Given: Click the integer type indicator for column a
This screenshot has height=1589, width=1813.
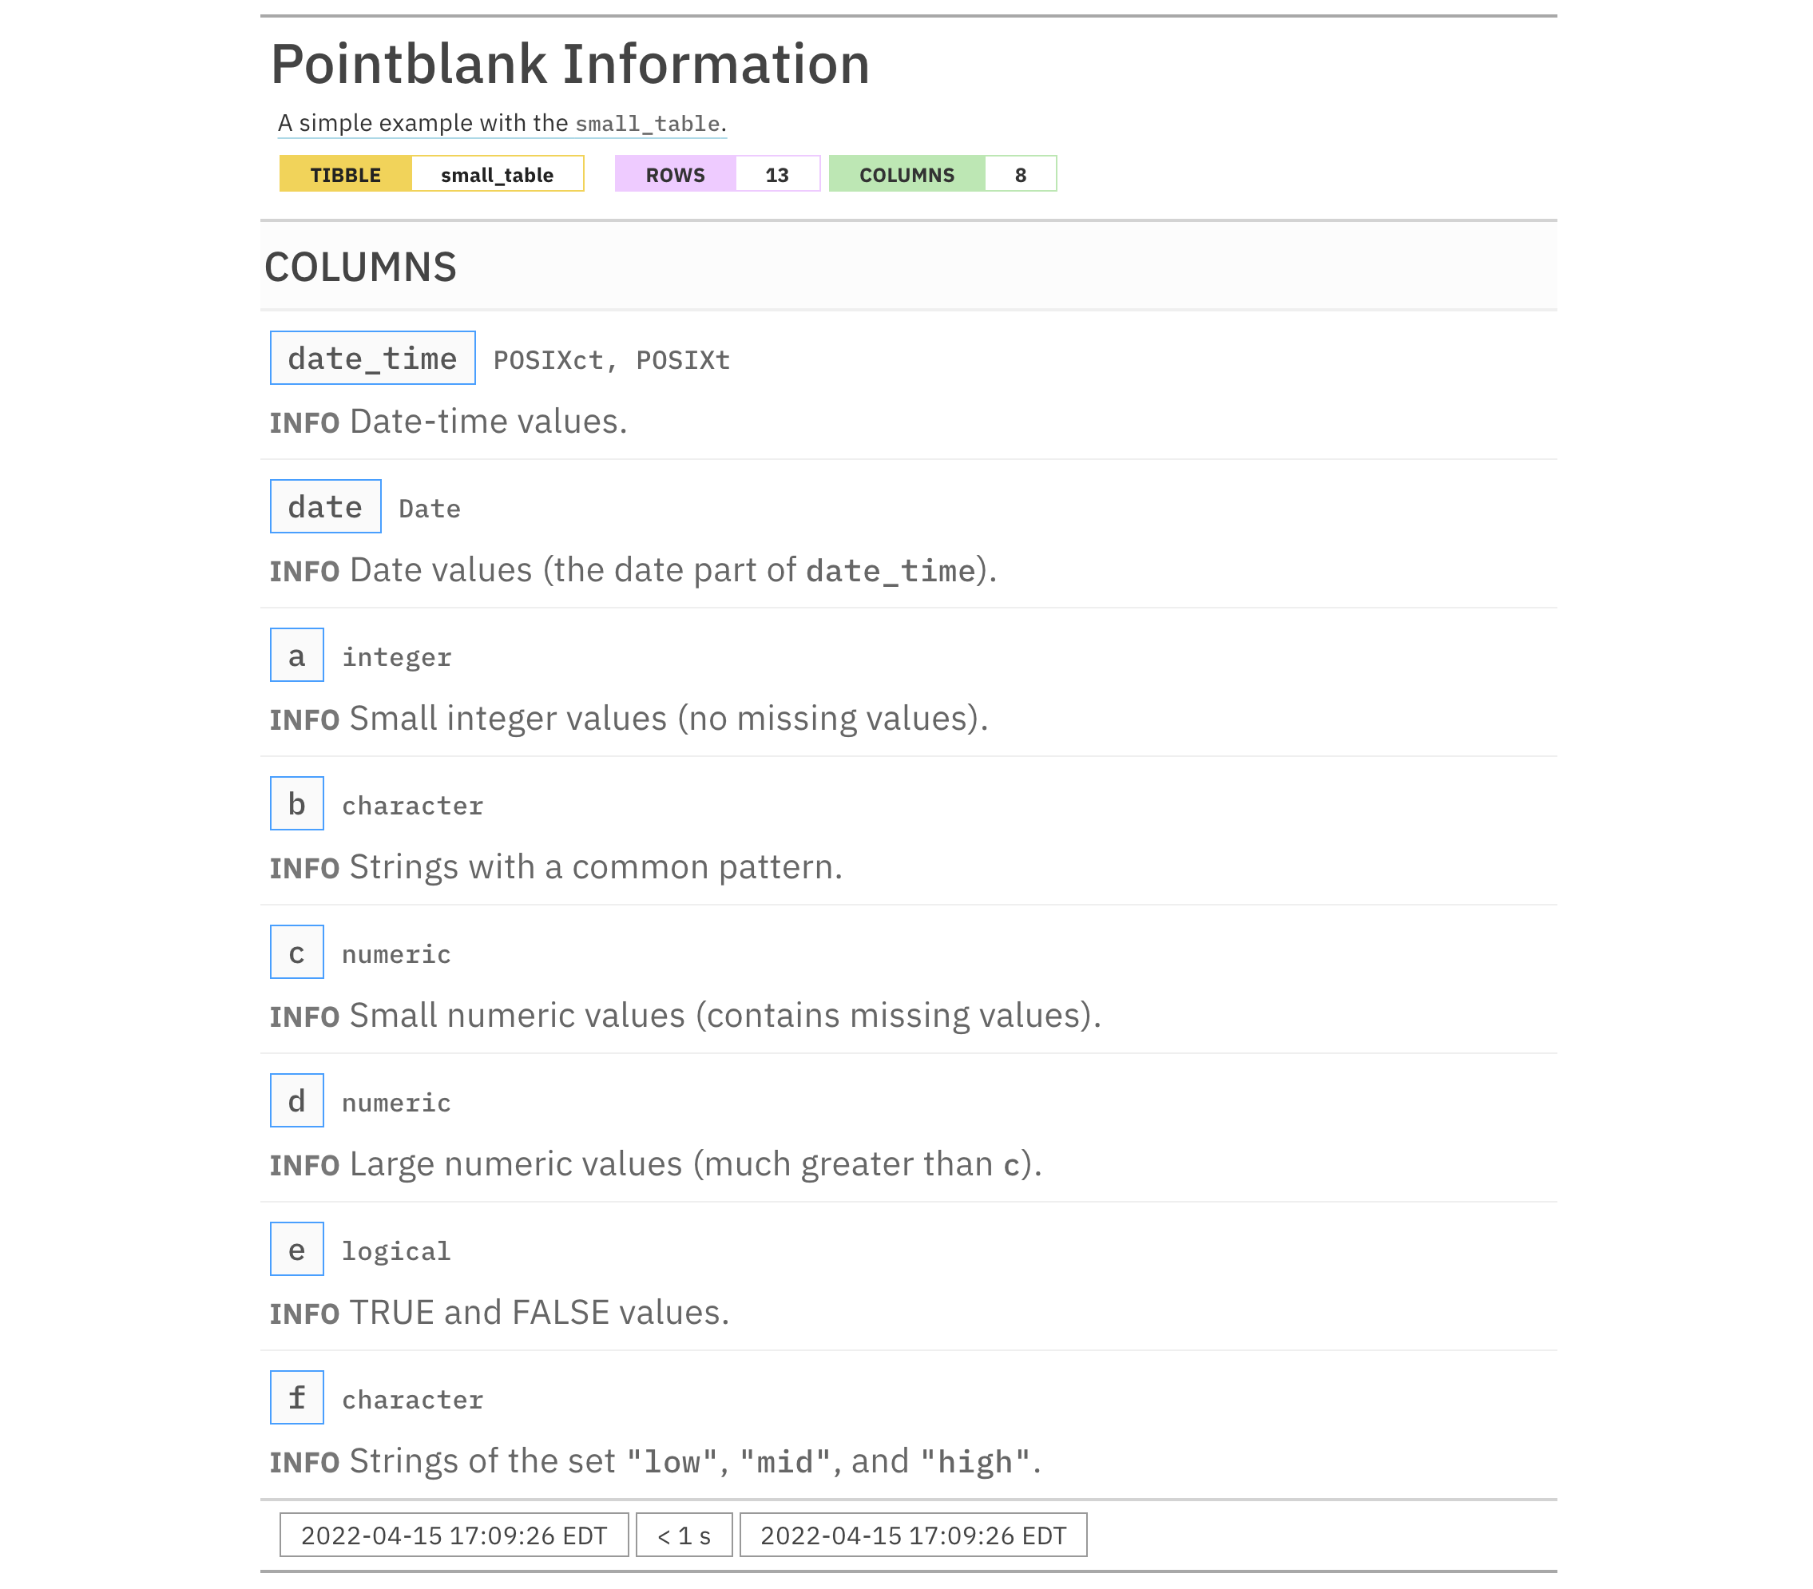Looking at the screenshot, I should 396,656.
